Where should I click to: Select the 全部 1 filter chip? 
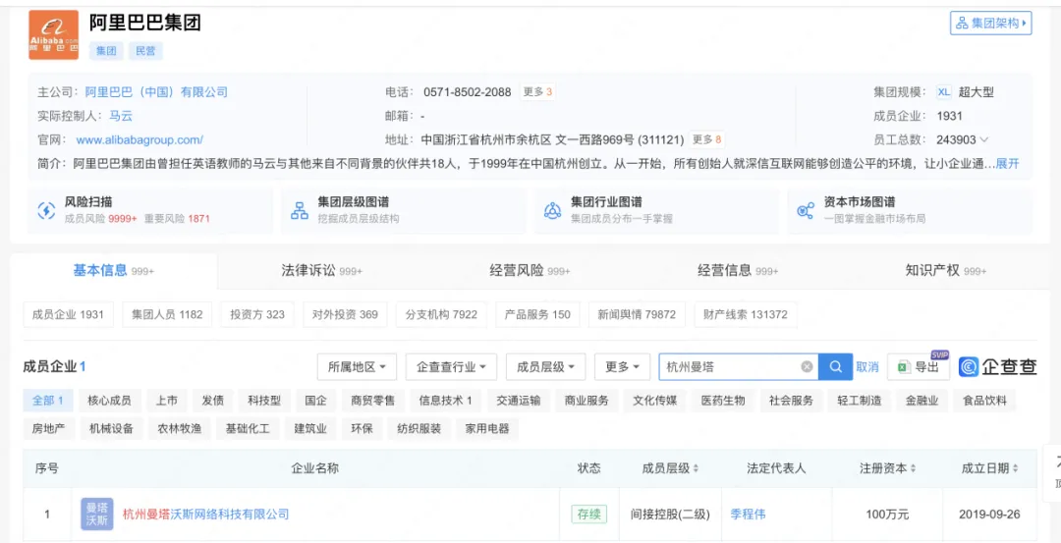coord(48,401)
